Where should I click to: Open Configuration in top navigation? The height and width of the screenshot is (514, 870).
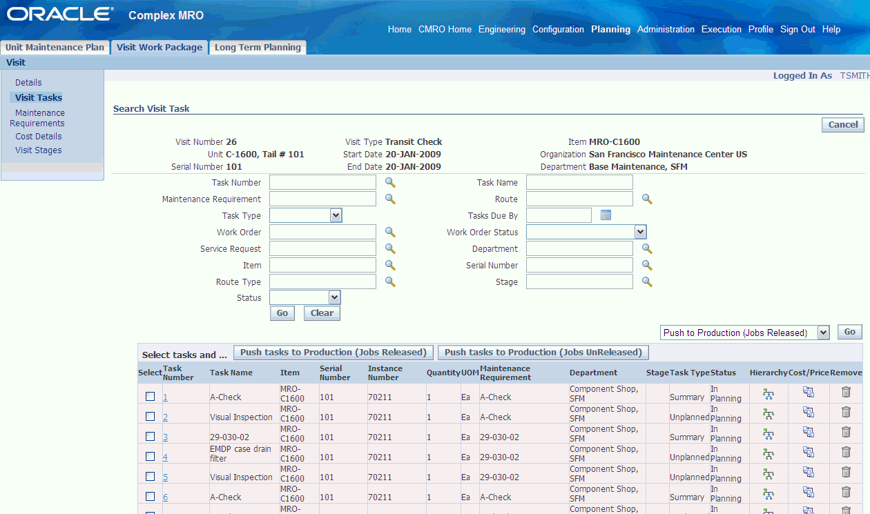point(558,29)
